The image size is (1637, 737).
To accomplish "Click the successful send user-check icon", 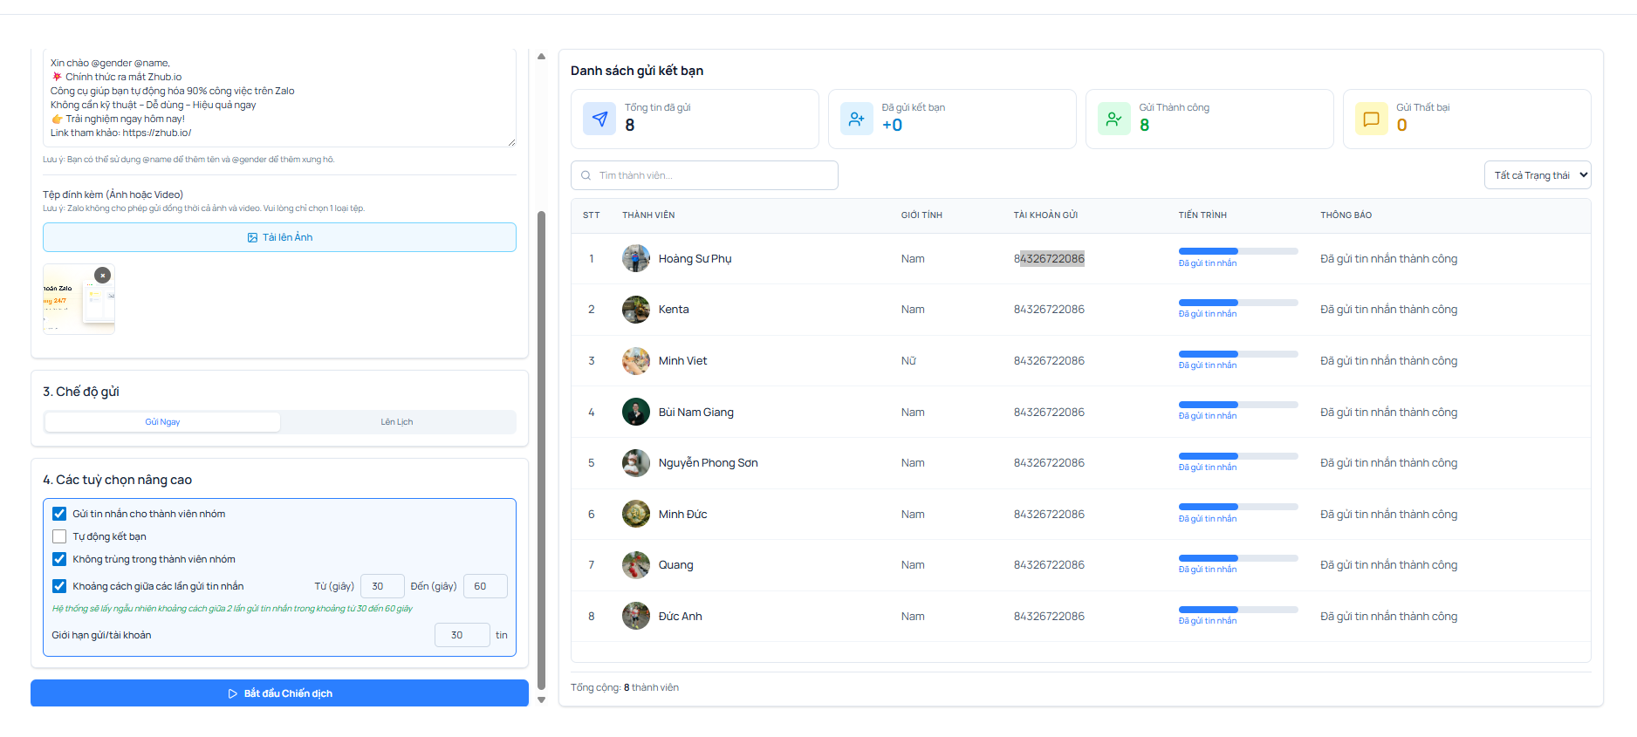I will pyautogui.click(x=1113, y=119).
